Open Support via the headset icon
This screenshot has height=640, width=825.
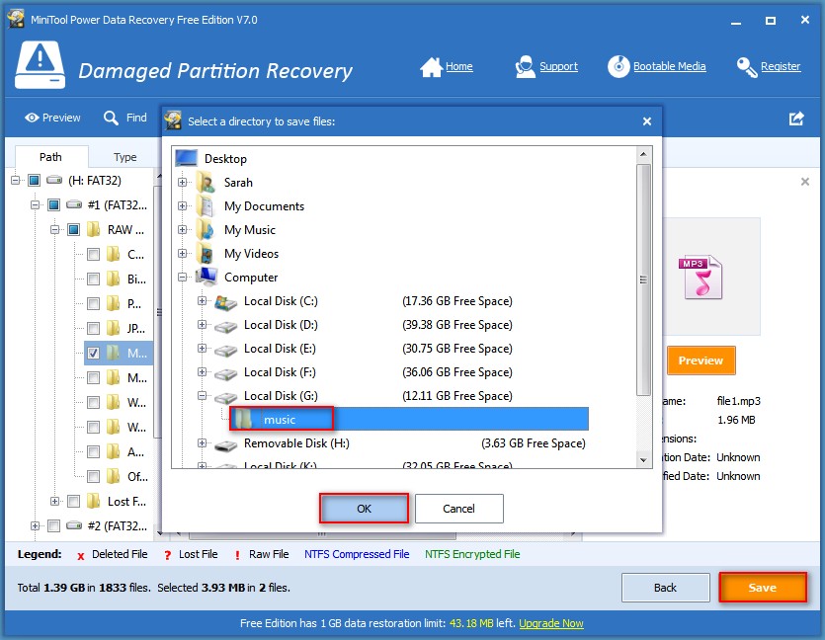coord(526,67)
